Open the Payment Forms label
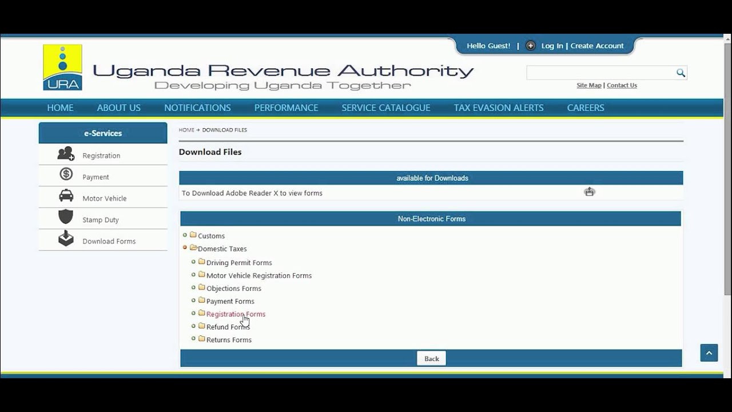 pos(230,301)
